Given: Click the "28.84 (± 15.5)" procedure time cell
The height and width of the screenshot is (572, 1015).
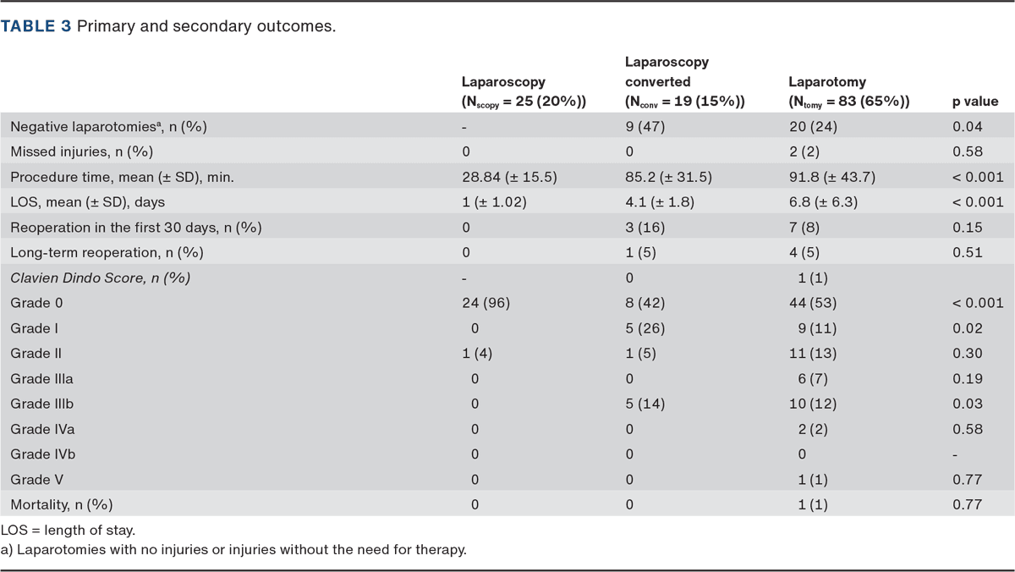Looking at the screenshot, I should [509, 177].
